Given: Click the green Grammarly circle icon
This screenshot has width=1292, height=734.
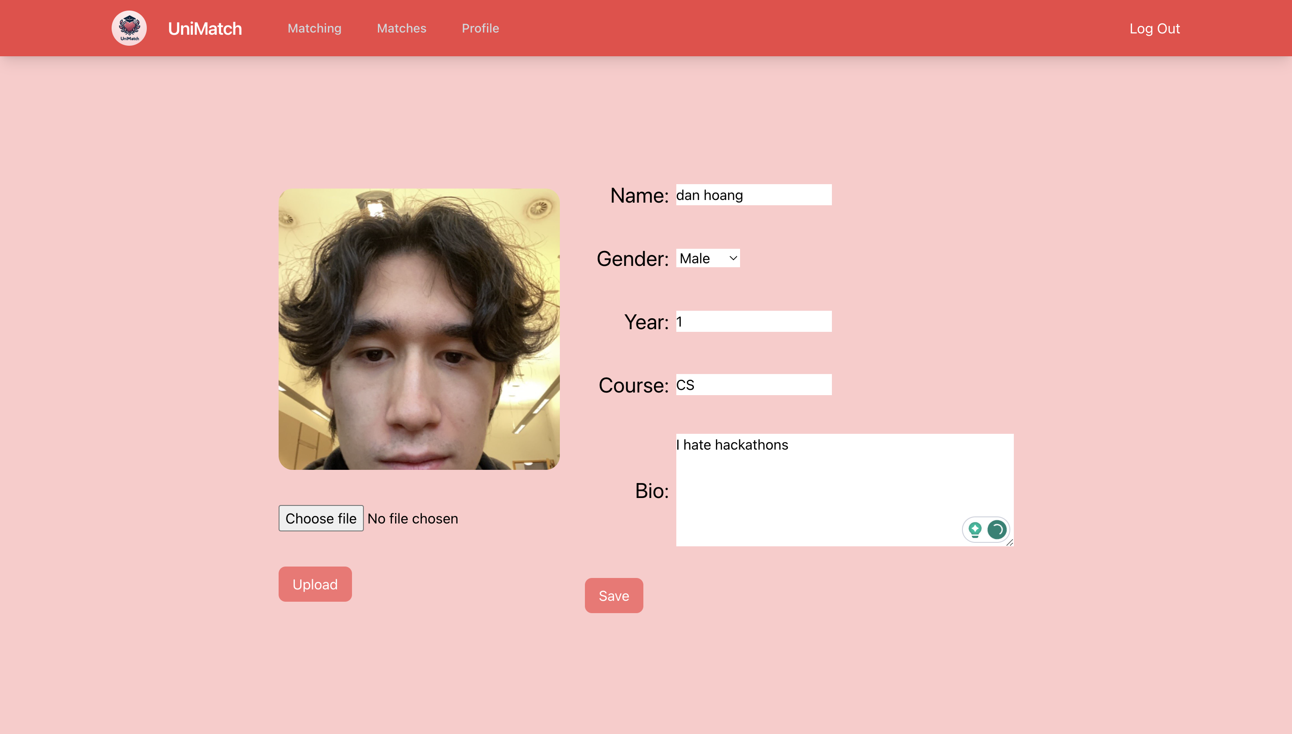Looking at the screenshot, I should coord(997,529).
